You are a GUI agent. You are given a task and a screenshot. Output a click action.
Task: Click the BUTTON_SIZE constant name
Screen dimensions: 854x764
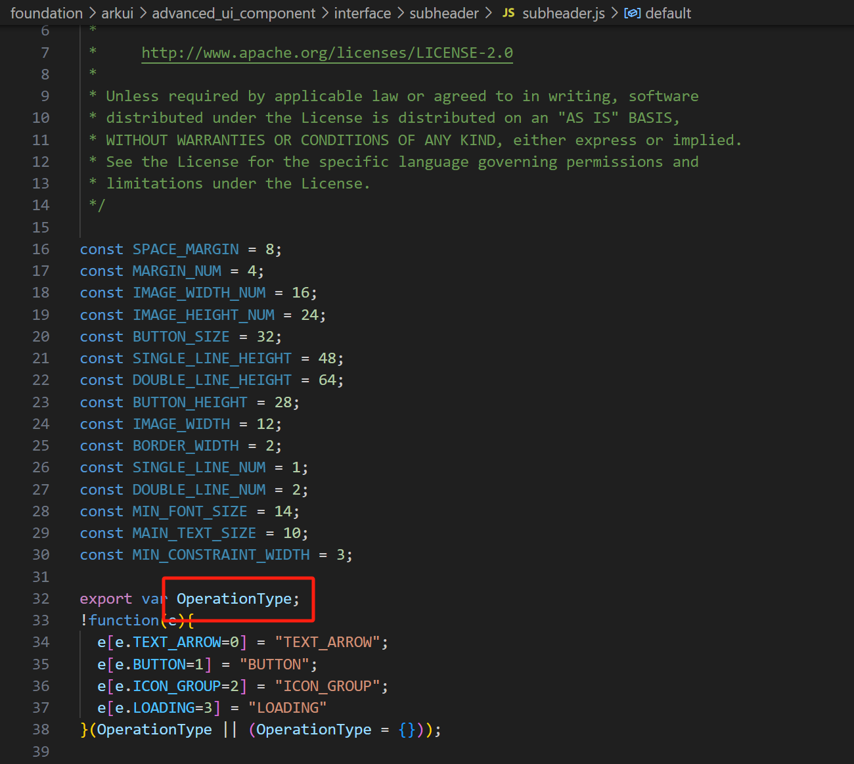pos(181,336)
